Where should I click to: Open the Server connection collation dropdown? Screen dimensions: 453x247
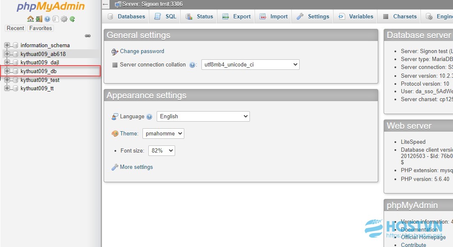pyautogui.click(x=250, y=64)
